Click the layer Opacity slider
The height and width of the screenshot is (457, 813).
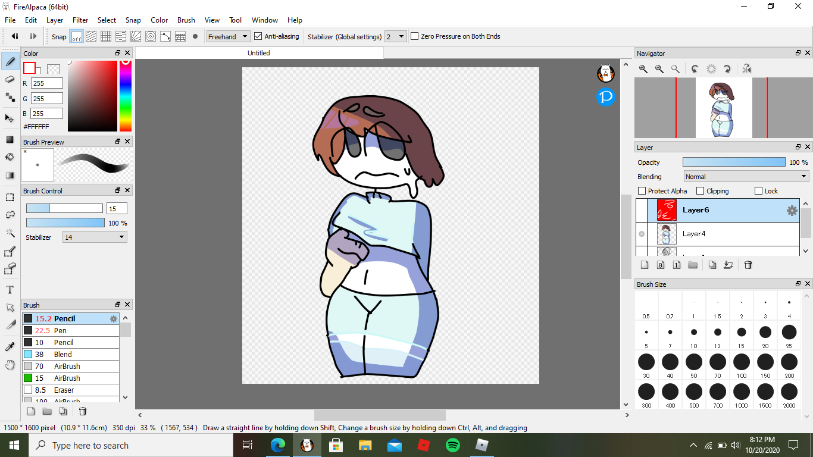point(734,162)
